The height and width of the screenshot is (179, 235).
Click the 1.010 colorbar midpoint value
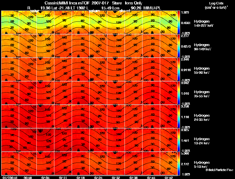[185, 93]
